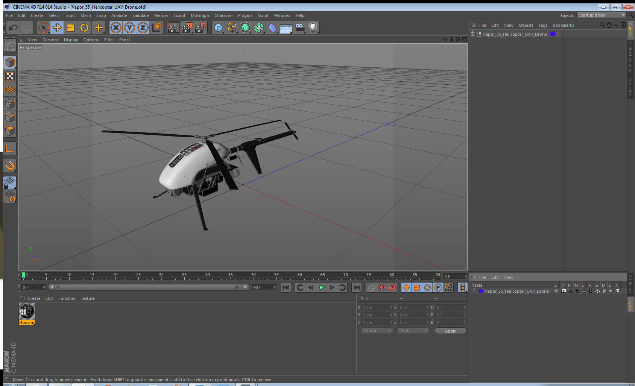Adjust the end frame 90 F stepper

pyautogui.click(x=275, y=287)
